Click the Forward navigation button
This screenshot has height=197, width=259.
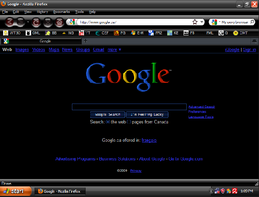click(21, 22)
